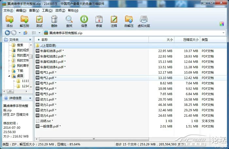Close the 文件夹 side panel
This screenshot has height=149, width=229.
pos(31,40)
